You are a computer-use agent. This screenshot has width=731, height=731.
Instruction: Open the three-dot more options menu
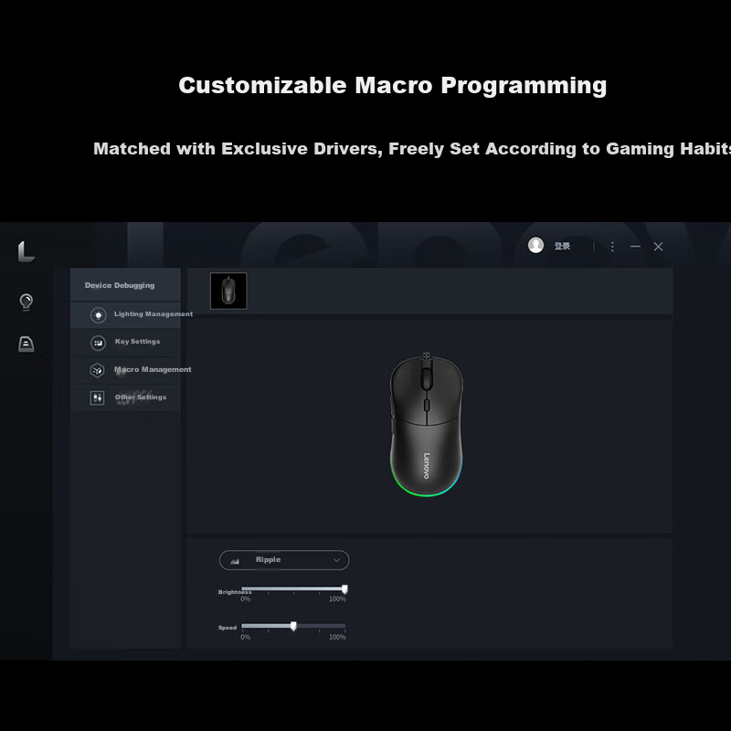pyautogui.click(x=612, y=247)
